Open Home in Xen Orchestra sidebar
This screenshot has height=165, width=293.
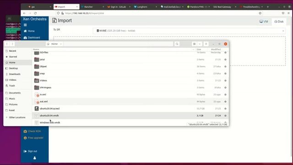tap(29, 31)
